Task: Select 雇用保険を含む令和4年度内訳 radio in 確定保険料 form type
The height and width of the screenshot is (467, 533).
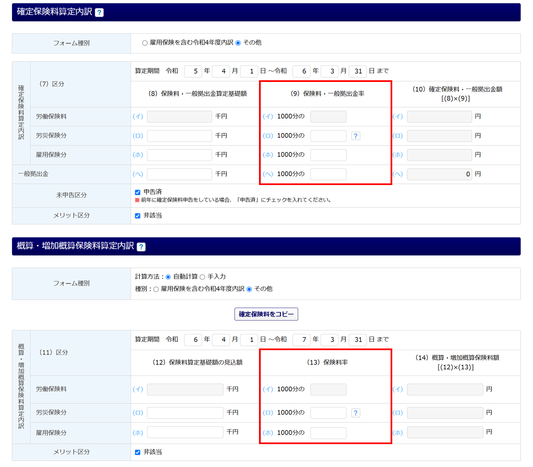Action: pos(145,43)
